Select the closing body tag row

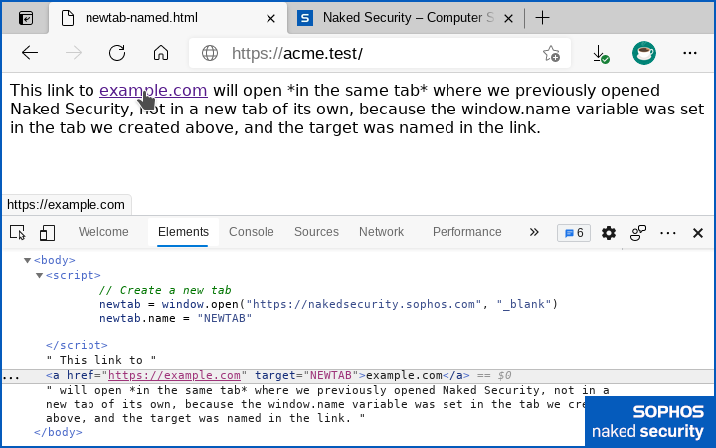pos(58,432)
